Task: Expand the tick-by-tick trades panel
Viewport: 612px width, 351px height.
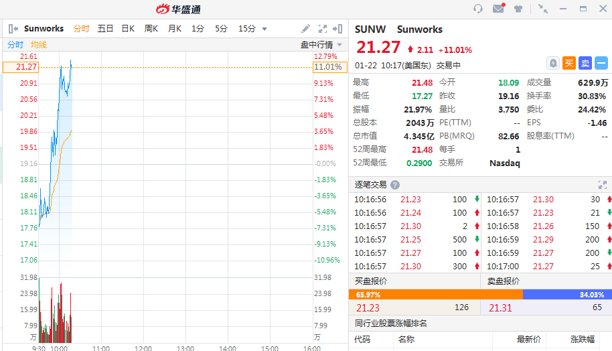Action: (x=602, y=185)
